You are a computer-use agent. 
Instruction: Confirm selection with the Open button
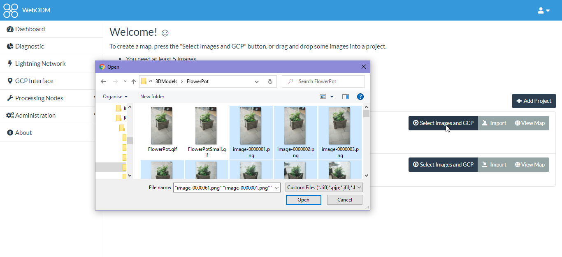(x=303, y=200)
